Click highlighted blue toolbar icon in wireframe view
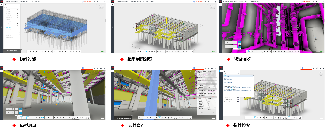 coord(68,51)
